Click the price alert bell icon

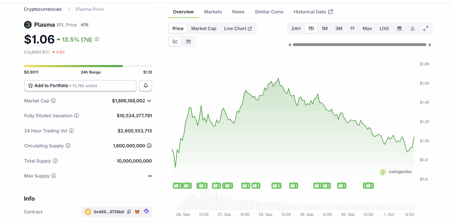[146, 86]
